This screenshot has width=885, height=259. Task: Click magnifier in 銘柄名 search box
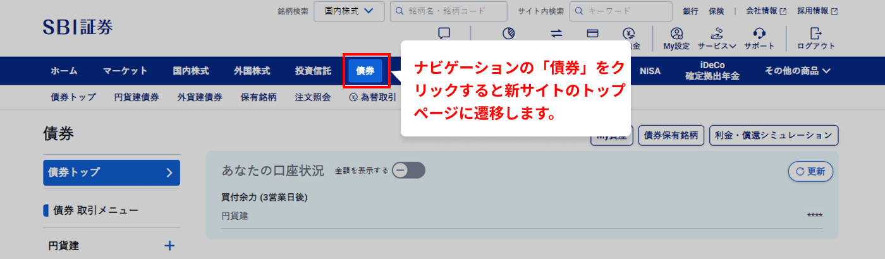click(x=400, y=11)
